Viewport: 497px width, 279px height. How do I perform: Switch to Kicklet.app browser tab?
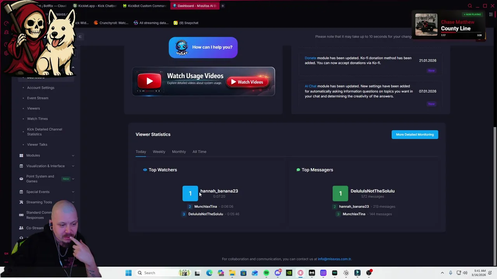click(x=95, y=6)
